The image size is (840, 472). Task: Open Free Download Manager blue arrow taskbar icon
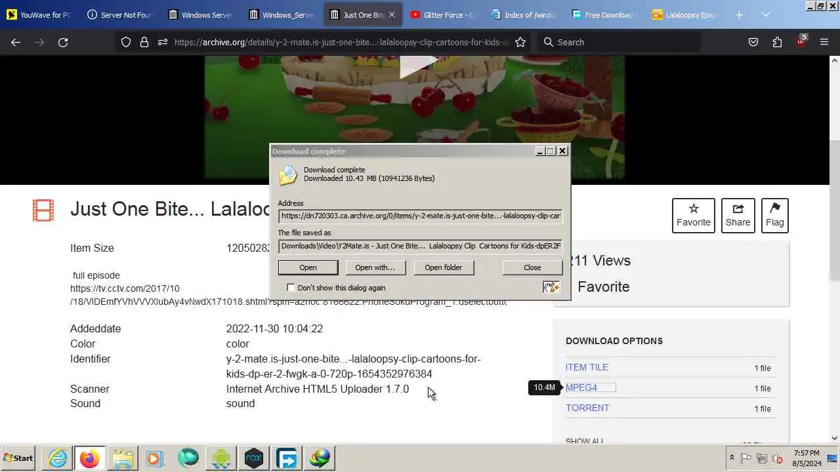pos(287,458)
